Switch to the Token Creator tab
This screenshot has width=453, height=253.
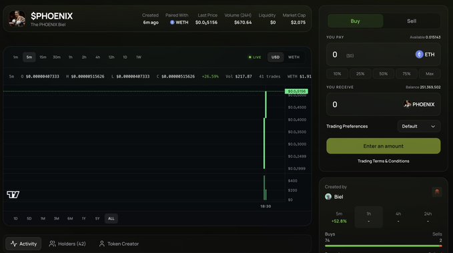(x=119, y=244)
